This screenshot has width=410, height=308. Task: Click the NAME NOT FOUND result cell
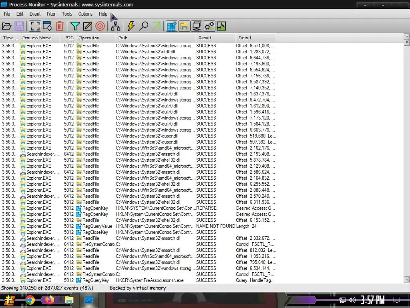tap(215, 226)
